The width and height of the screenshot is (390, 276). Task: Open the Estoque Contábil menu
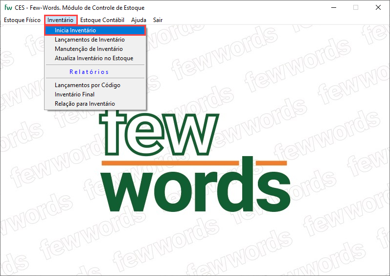pyautogui.click(x=102, y=20)
